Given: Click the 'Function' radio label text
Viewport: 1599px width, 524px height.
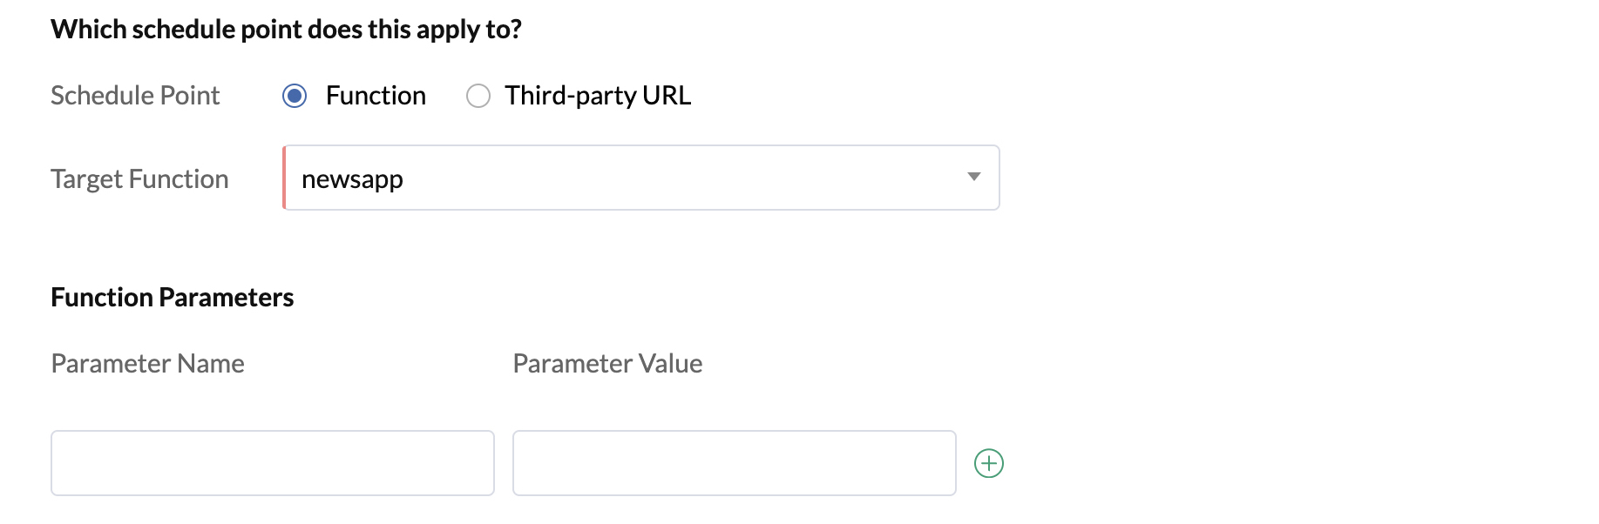Looking at the screenshot, I should (376, 96).
